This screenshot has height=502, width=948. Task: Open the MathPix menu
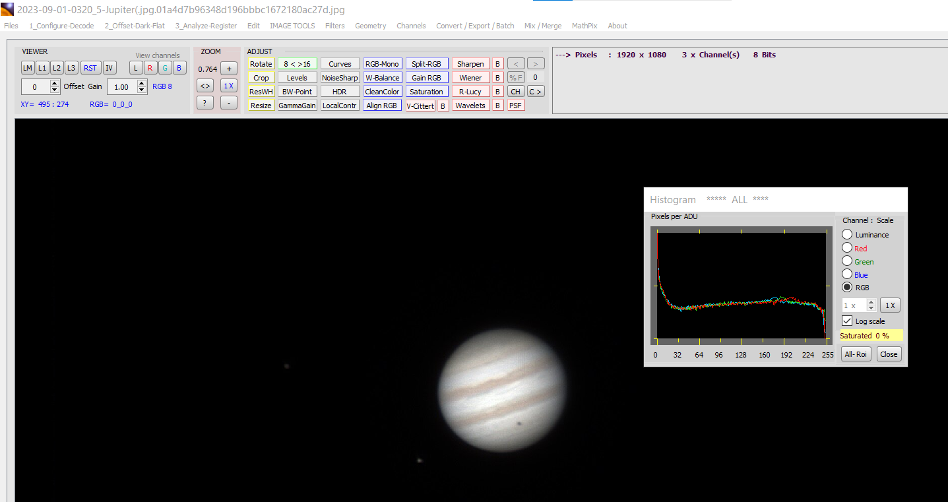(x=585, y=26)
